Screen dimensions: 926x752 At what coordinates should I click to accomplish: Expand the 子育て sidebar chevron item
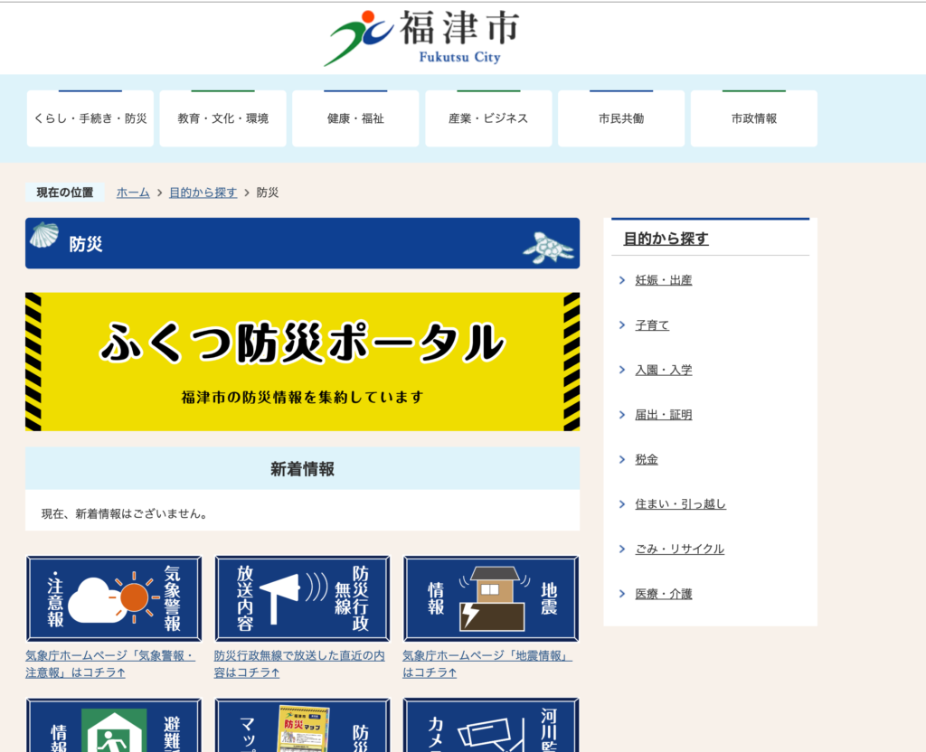pyautogui.click(x=652, y=325)
